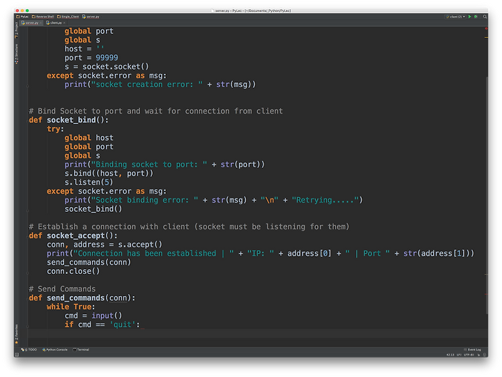Image resolution: width=502 pixels, height=377 pixels.
Task: Open Search Everywhere magnifier icon
Action: [x=485, y=17]
